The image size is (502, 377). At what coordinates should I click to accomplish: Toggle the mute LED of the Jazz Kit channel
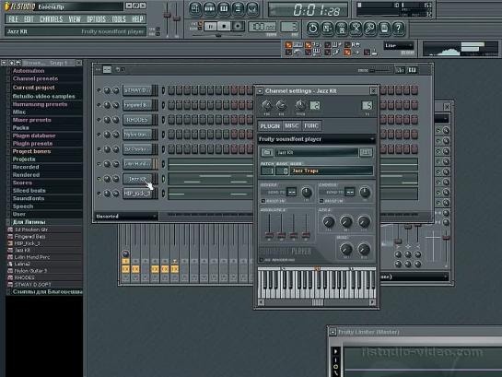click(x=99, y=179)
